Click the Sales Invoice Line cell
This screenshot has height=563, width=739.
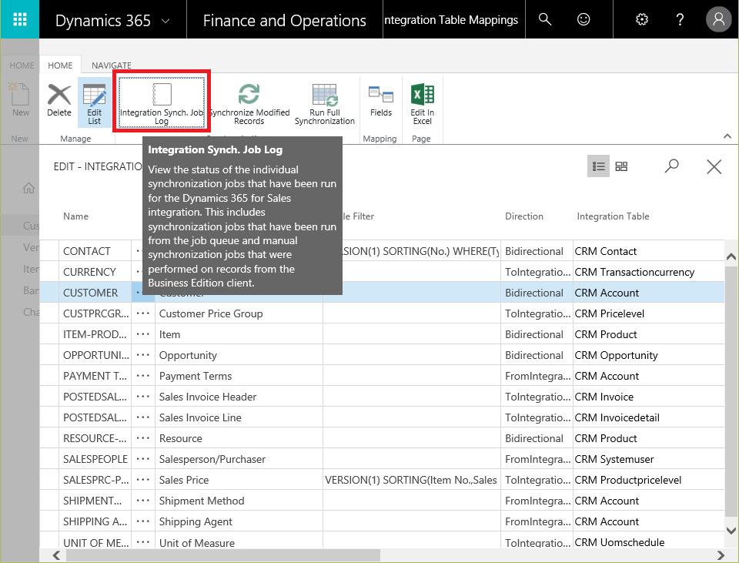[x=239, y=417]
